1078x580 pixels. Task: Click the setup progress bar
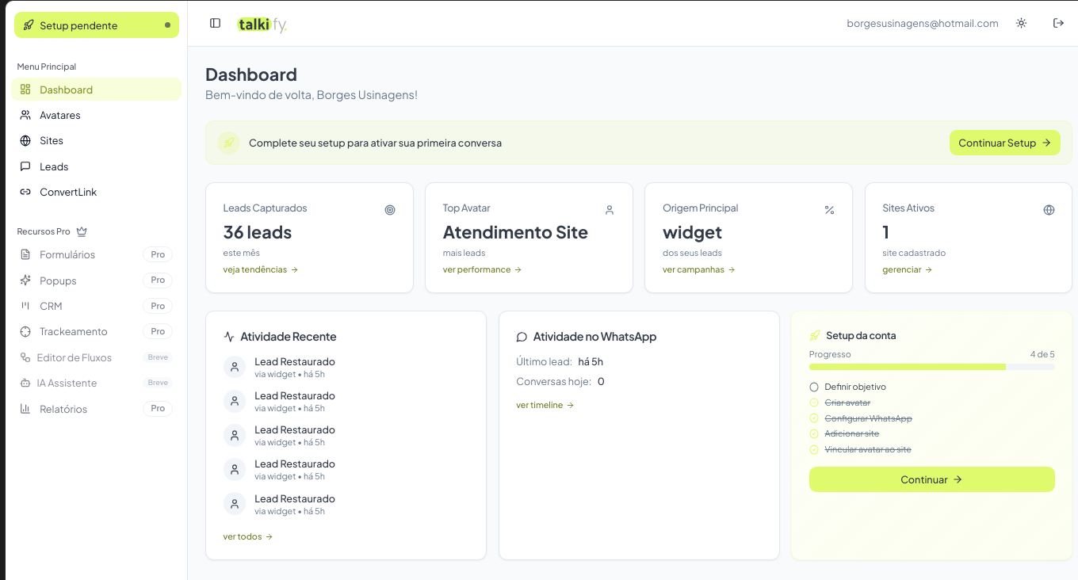click(932, 367)
